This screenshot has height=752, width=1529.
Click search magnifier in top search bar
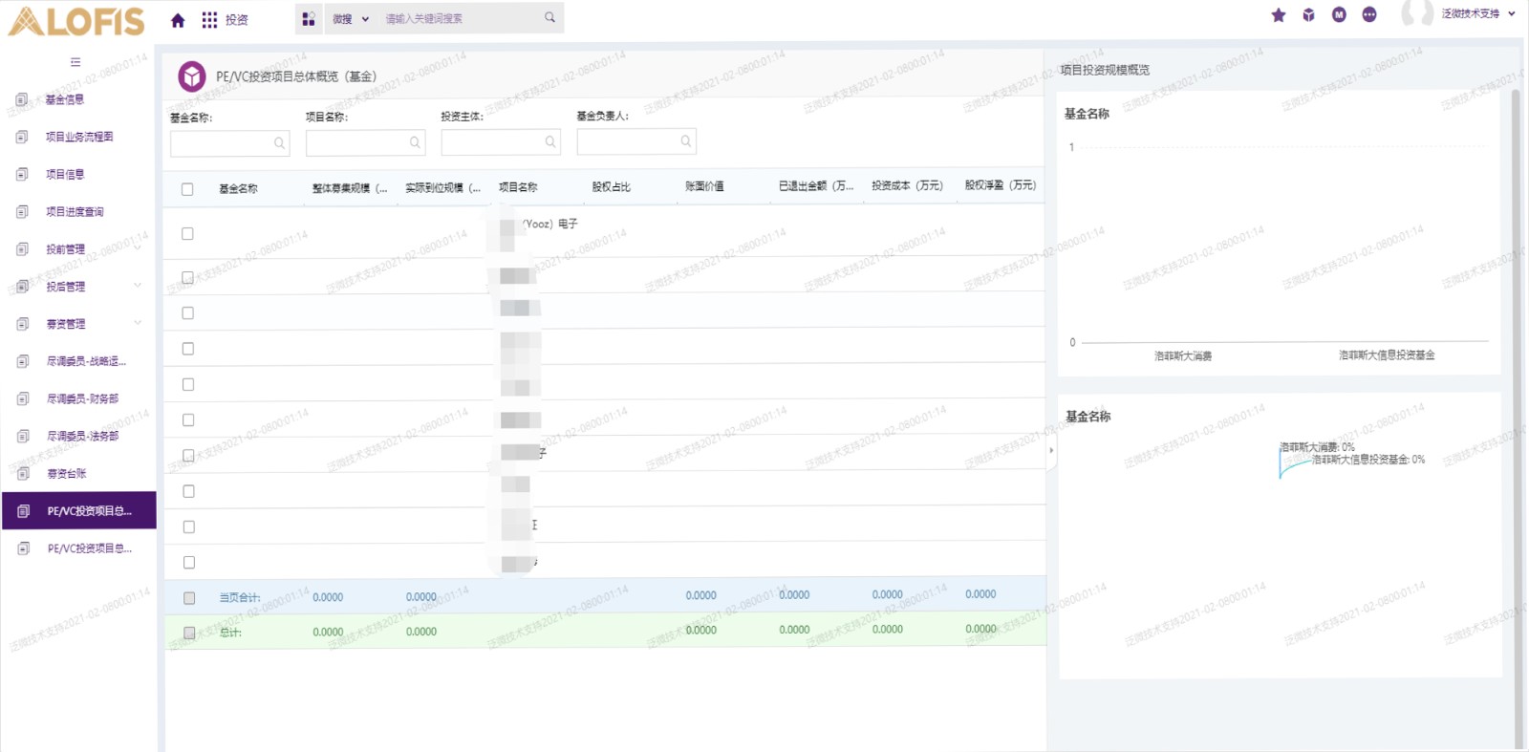click(549, 17)
